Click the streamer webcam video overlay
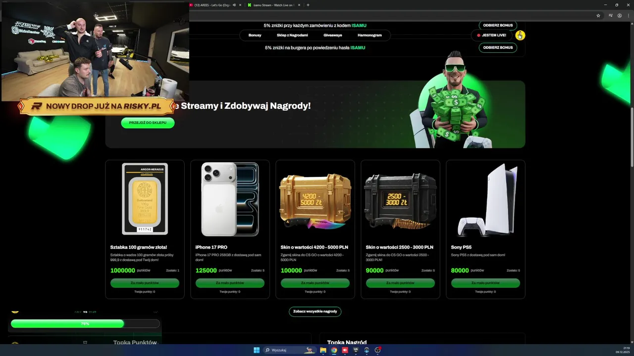Screen dimensions: 634x356 (95, 51)
